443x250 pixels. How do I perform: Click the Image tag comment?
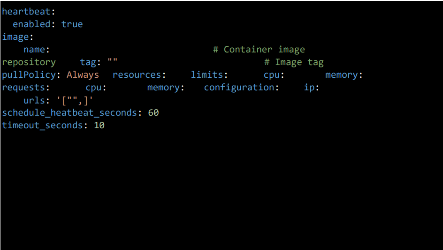coord(294,62)
